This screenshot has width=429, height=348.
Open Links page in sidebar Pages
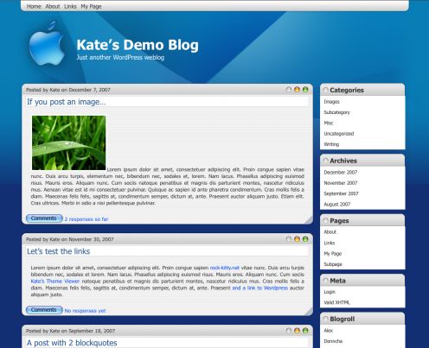tap(330, 243)
